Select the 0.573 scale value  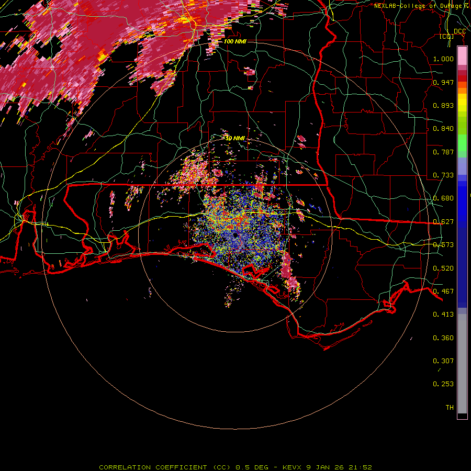click(443, 245)
